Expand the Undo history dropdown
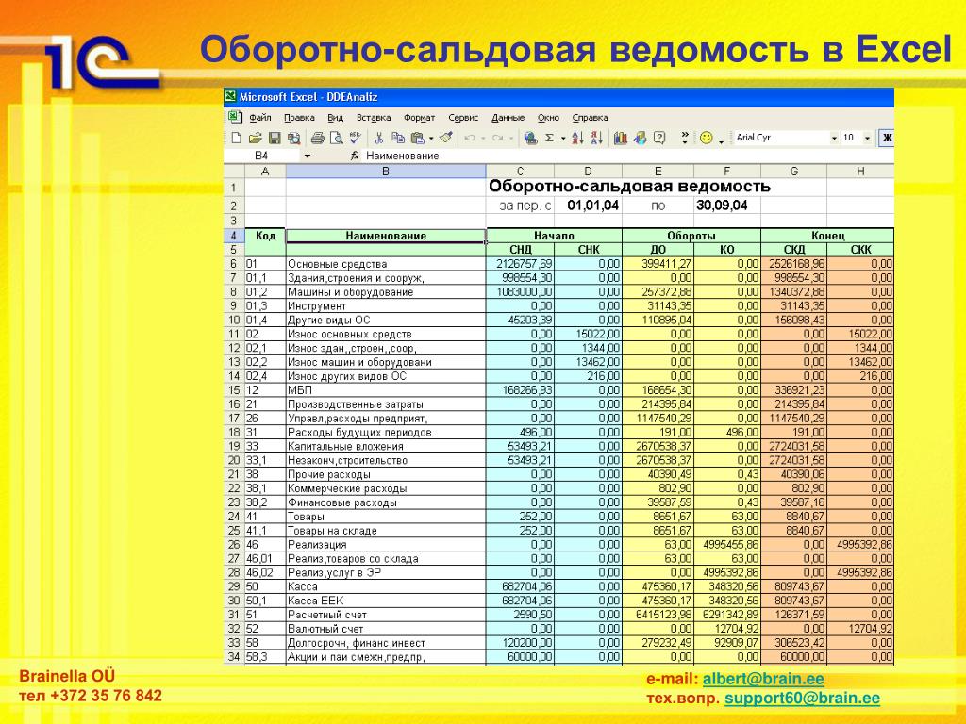 [483, 139]
